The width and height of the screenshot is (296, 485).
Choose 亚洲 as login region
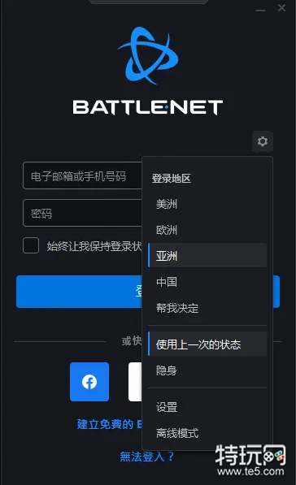[x=207, y=255]
